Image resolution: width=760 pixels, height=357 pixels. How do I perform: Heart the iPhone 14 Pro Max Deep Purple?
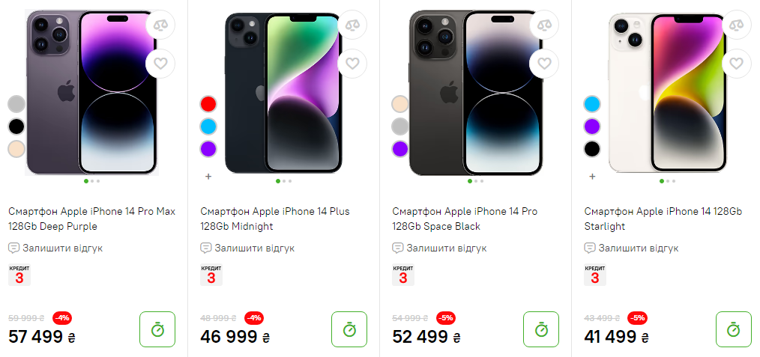click(160, 63)
